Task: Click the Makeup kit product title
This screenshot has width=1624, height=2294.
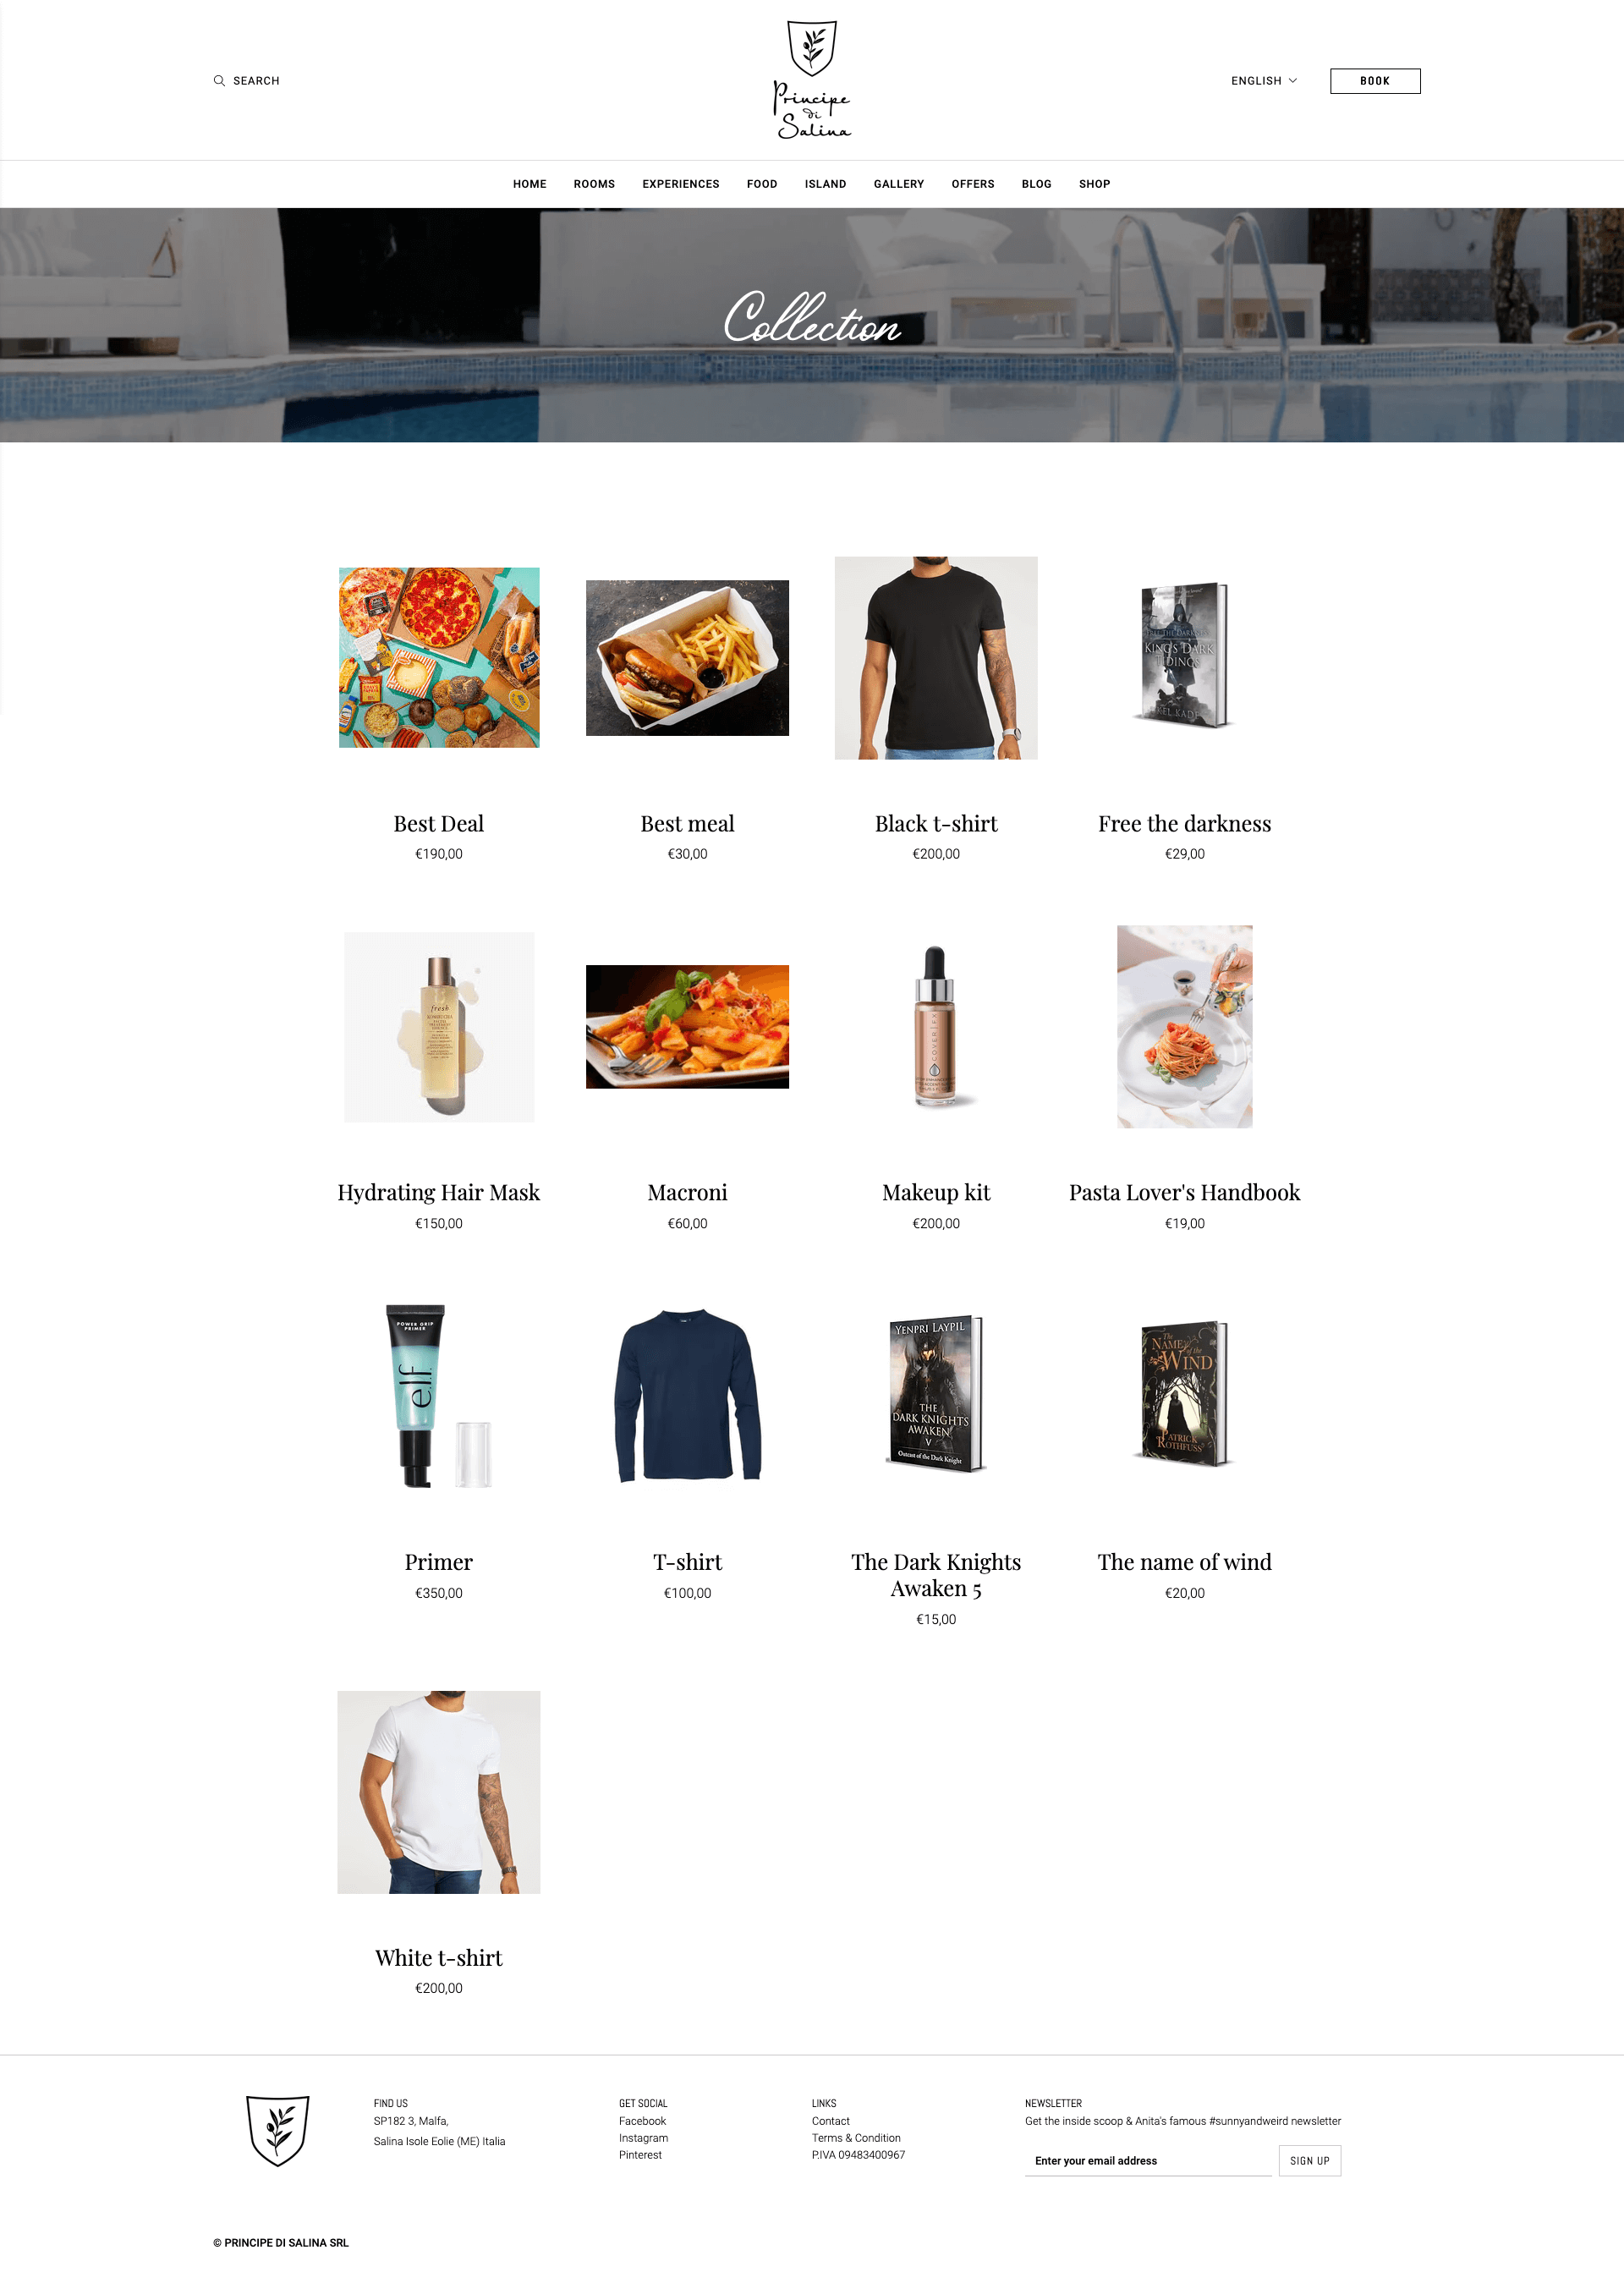Action: tap(936, 1193)
